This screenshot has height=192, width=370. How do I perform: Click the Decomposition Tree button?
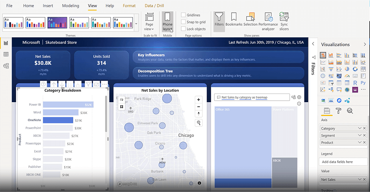coord(218,73)
